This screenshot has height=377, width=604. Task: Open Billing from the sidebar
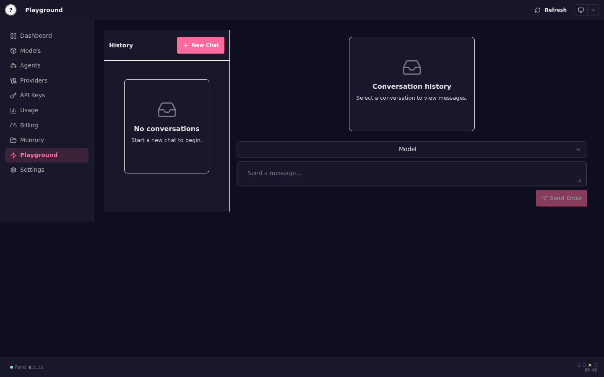point(47,125)
